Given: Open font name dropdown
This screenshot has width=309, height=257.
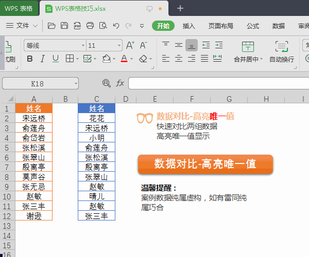Looking at the screenshot, I should click(83, 46).
